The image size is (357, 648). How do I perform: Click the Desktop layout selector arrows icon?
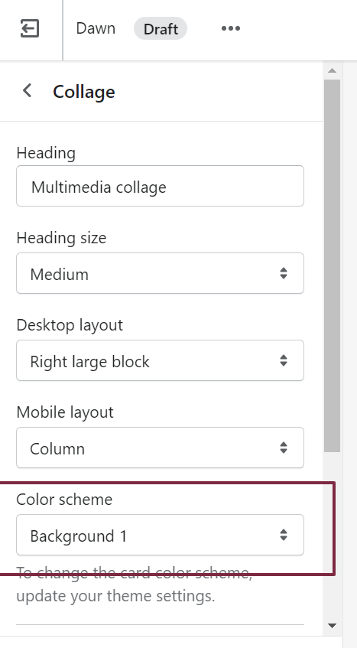pos(283,360)
